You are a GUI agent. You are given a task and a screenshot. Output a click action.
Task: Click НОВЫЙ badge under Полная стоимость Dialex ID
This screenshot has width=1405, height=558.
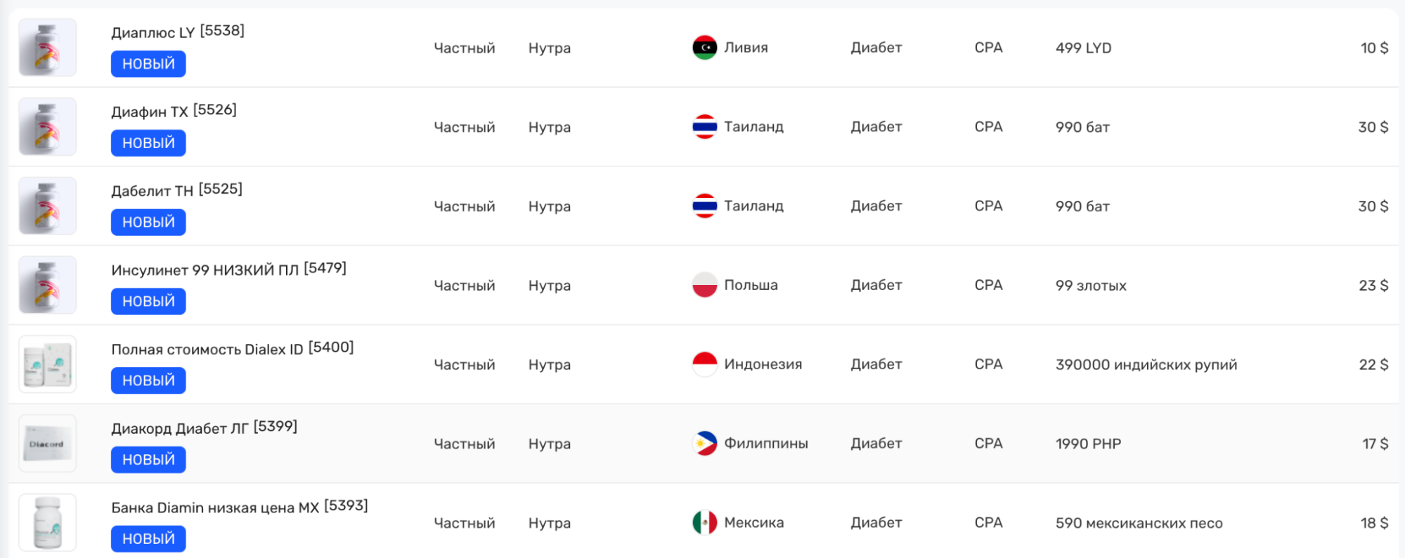tap(148, 380)
